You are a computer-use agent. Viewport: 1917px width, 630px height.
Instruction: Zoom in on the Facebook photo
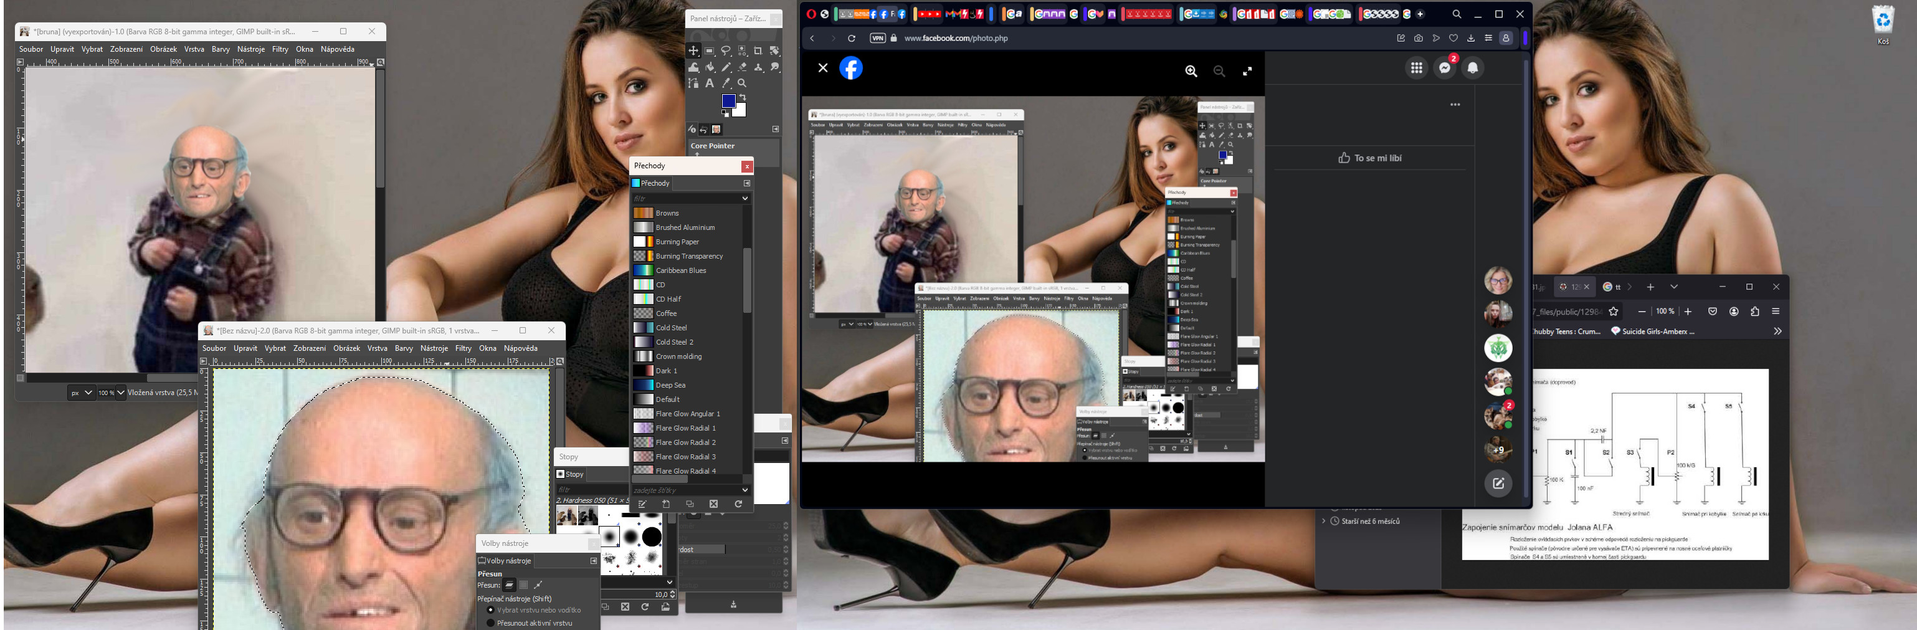(x=1191, y=71)
